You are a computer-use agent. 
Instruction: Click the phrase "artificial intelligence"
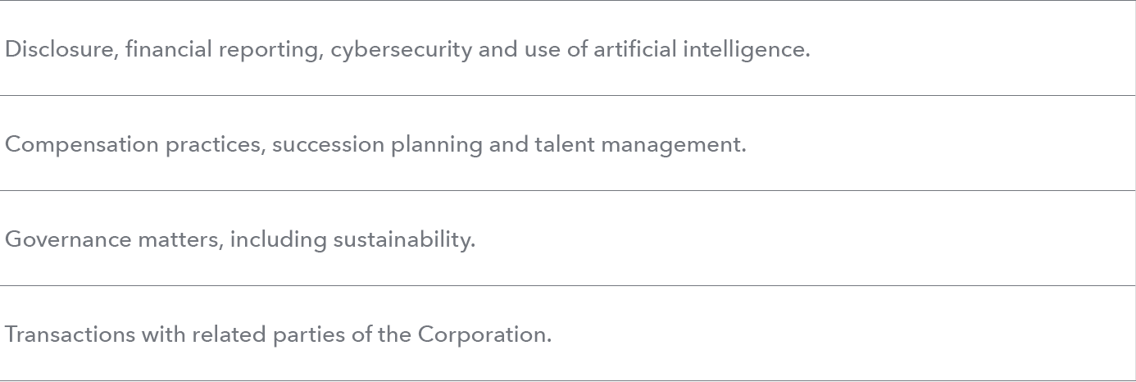[x=701, y=49]
